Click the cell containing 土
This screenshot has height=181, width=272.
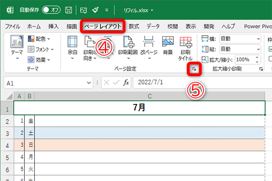(x=30, y=133)
